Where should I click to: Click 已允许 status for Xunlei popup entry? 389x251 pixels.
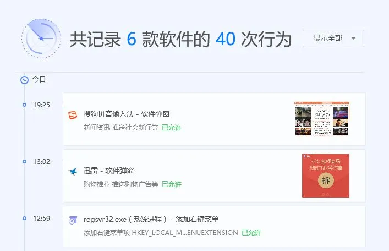pos(172,184)
